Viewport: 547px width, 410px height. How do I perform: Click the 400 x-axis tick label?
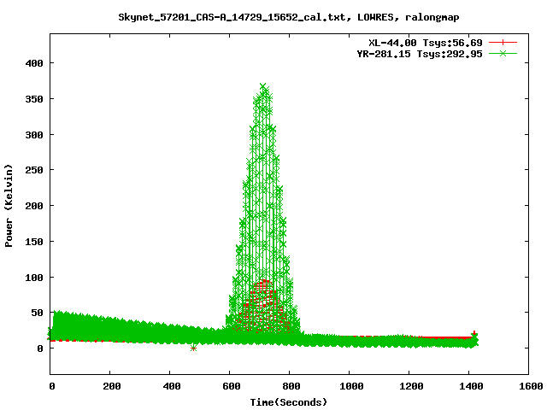[x=172, y=386]
